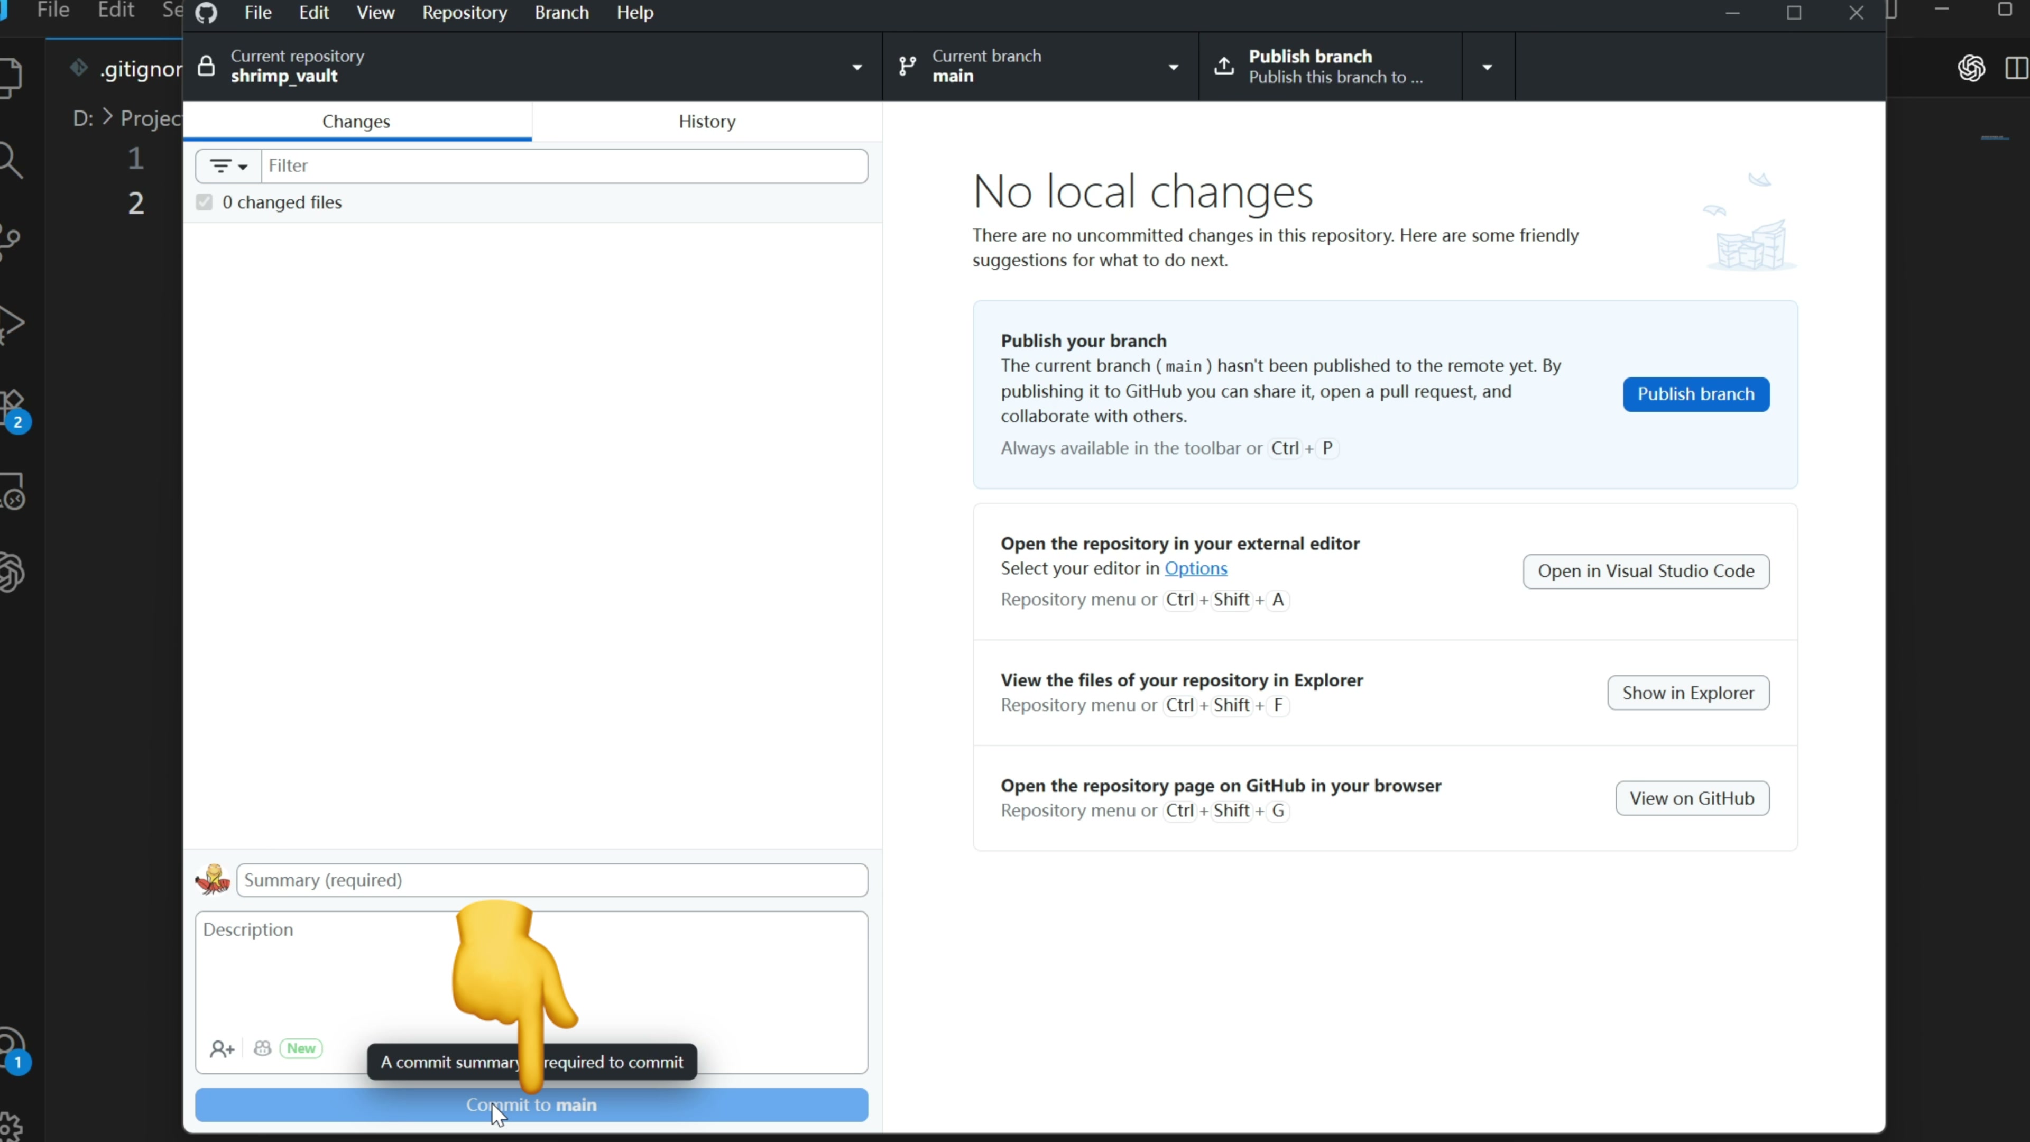This screenshot has width=2030, height=1142.
Task: Click the ChatGPT icon in editor toolbar
Action: (x=1971, y=69)
